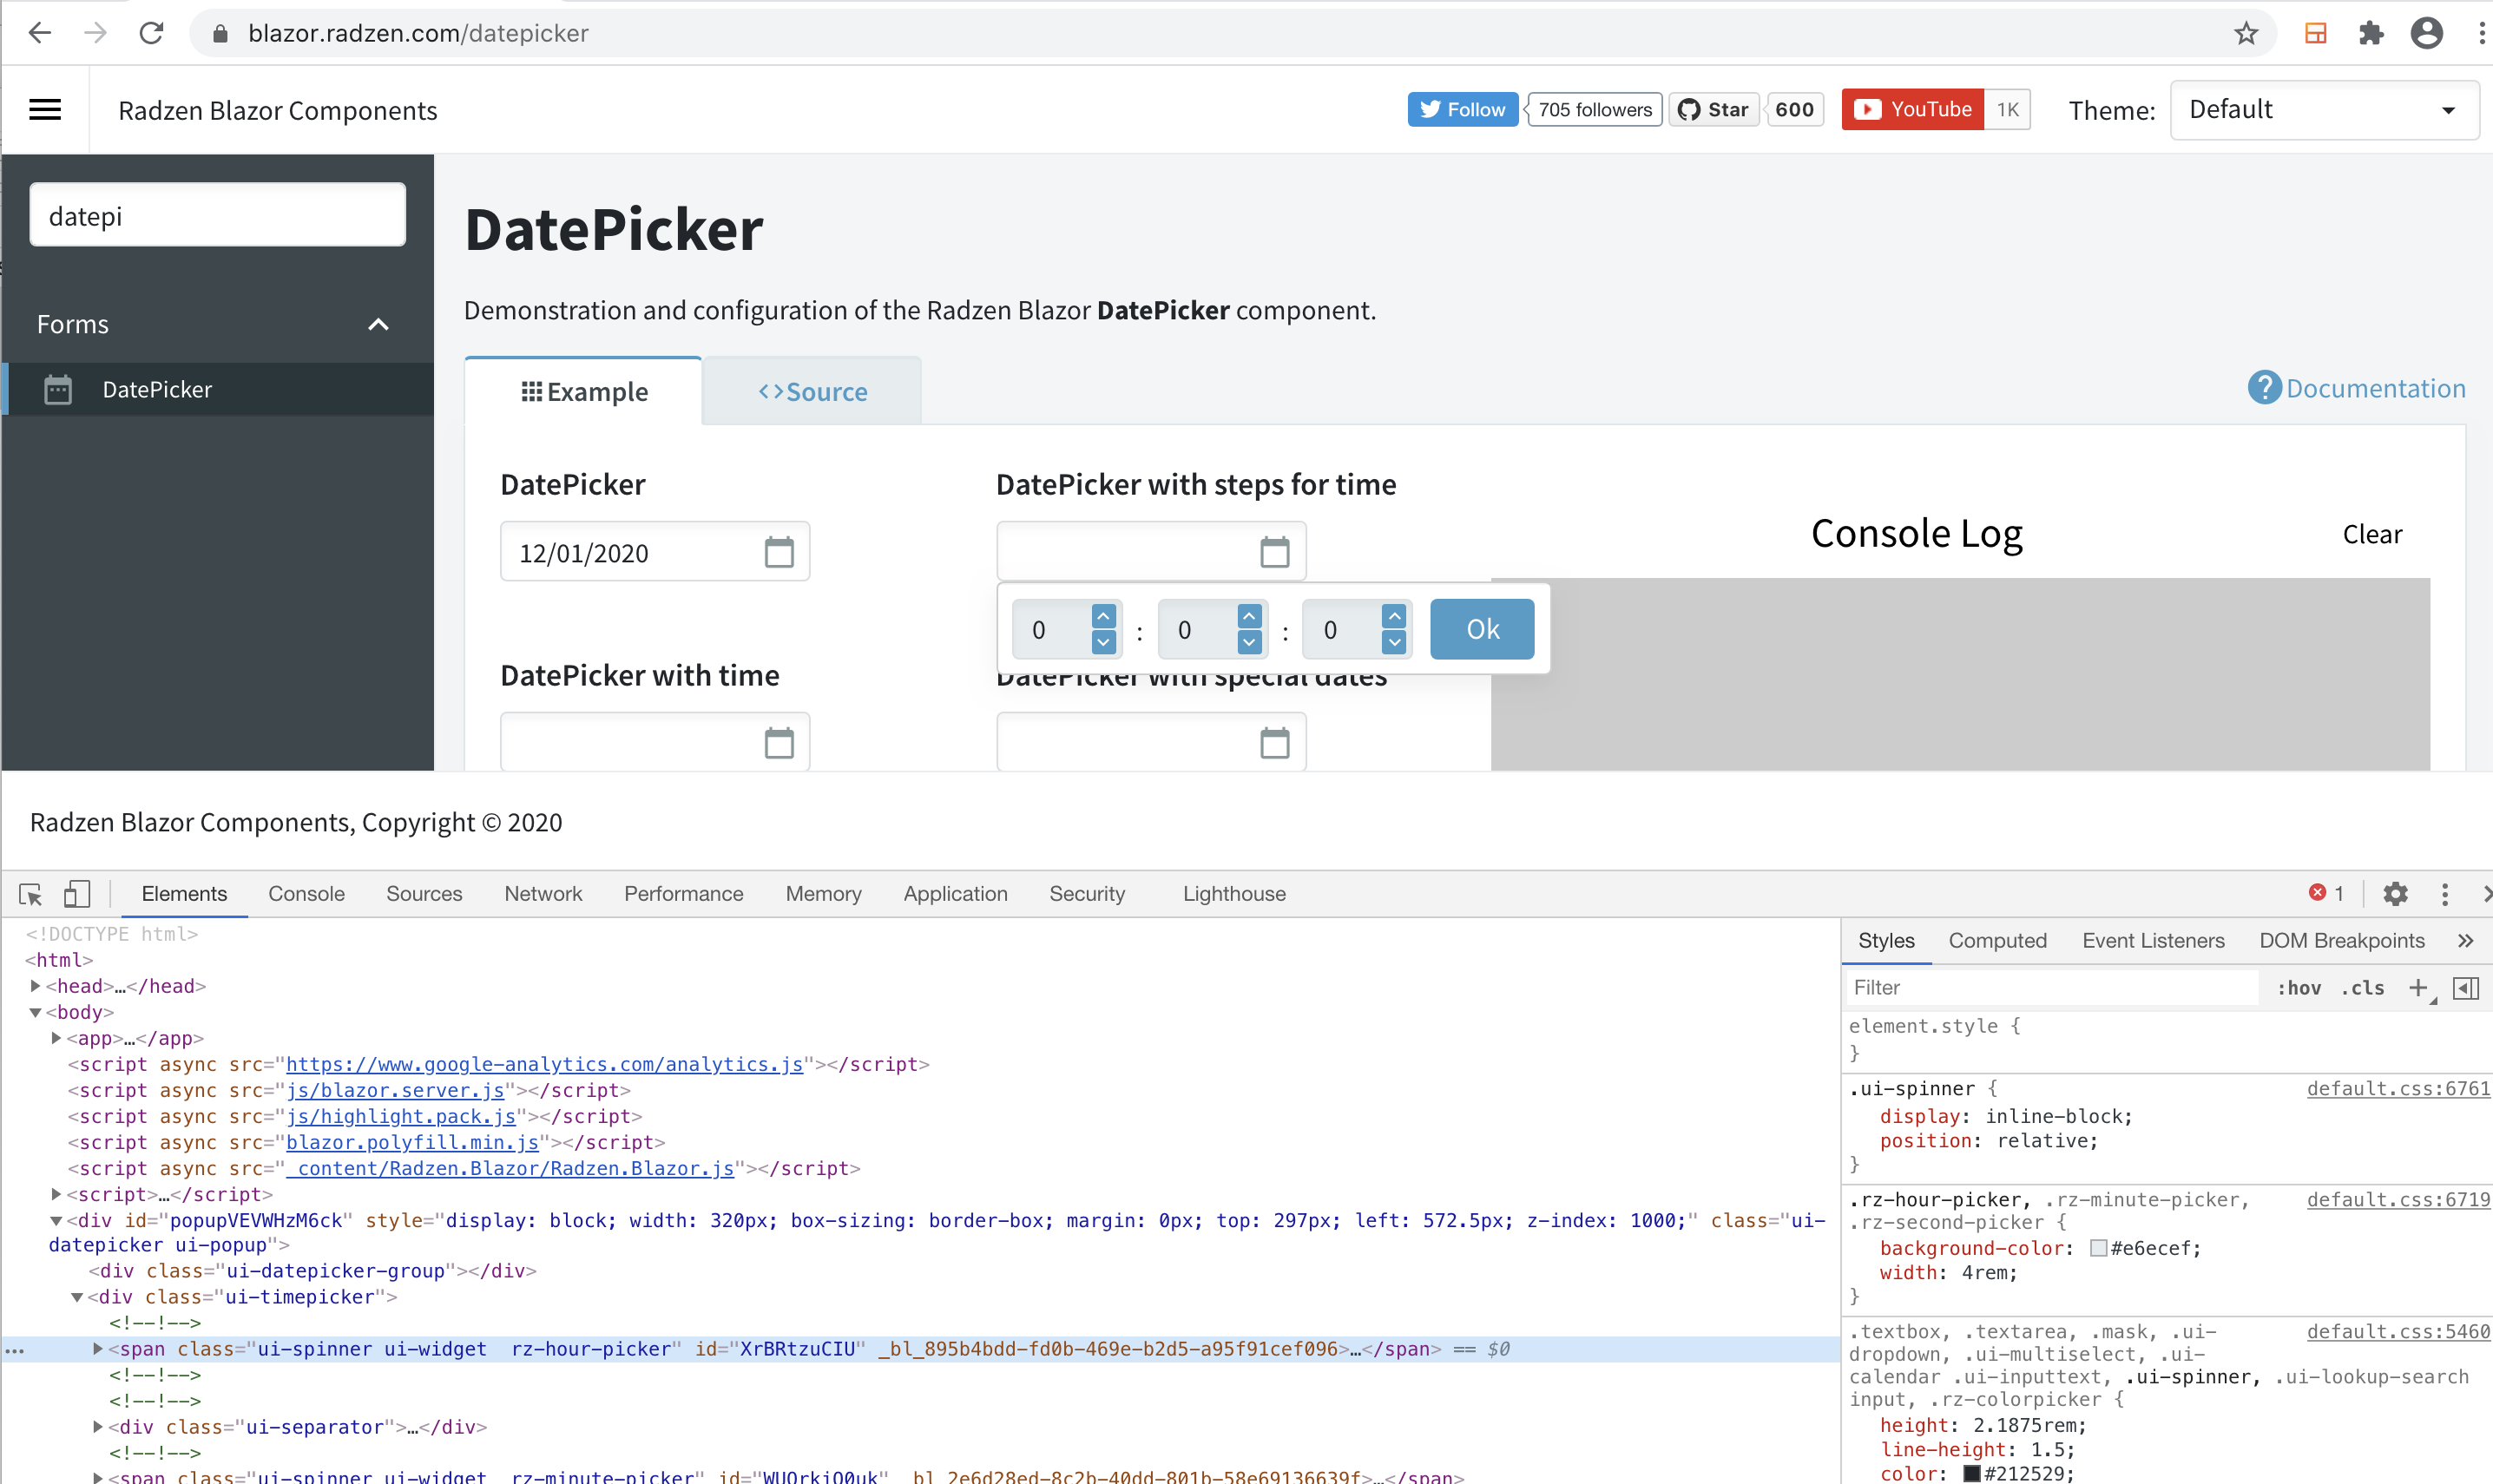Increase the hour spinner value
2493x1484 pixels.
(1104, 616)
